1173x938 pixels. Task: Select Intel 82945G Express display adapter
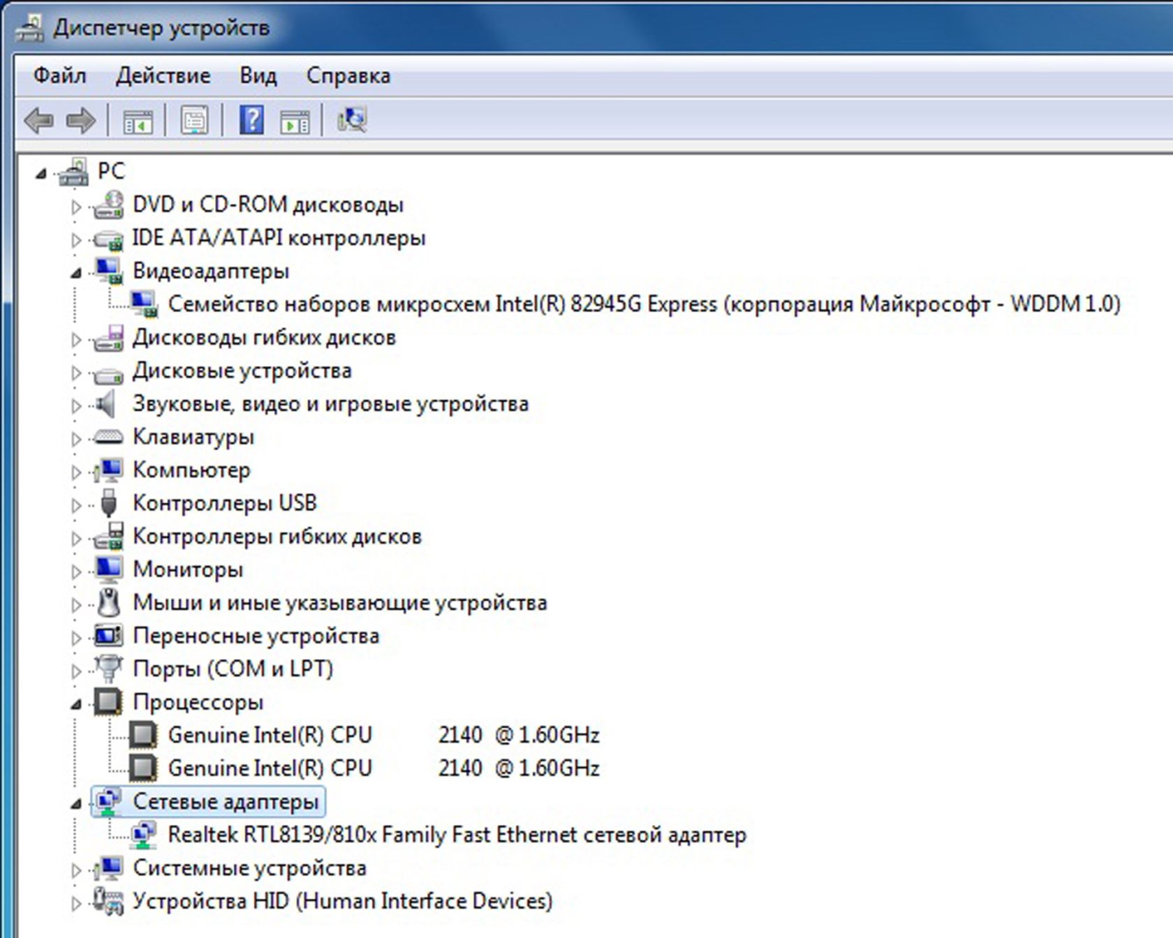pos(644,304)
